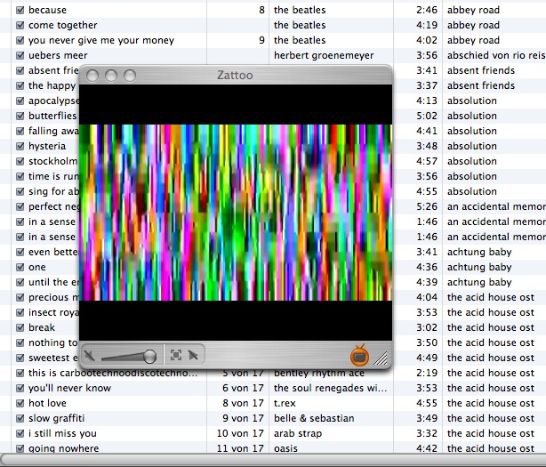Uncheck the "going nowhere" track
The width and height of the screenshot is (546, 467).
(20, 448)
